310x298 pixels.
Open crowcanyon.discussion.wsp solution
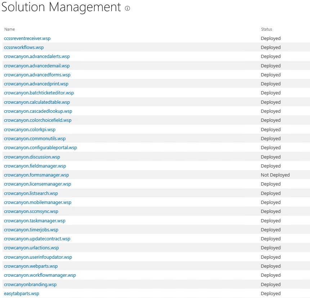[x=32, y=157]
